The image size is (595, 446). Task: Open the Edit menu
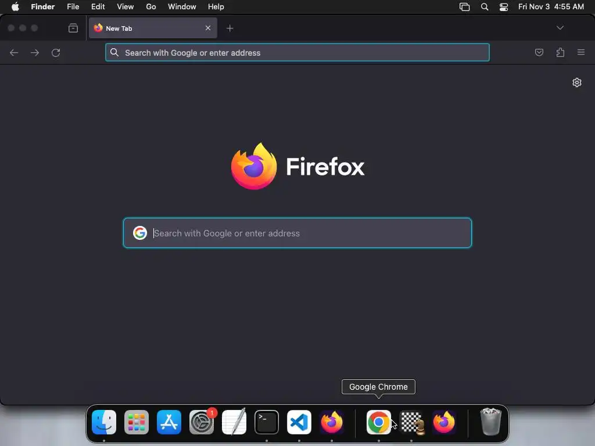pyautogui.click(x=98, y=6)
